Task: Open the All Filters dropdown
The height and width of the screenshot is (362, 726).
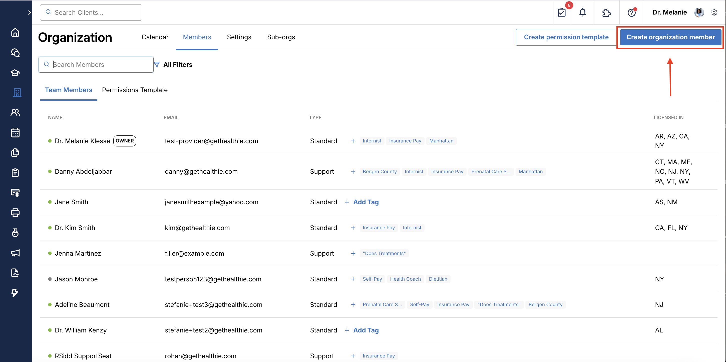Action: [x=173, y=65]
